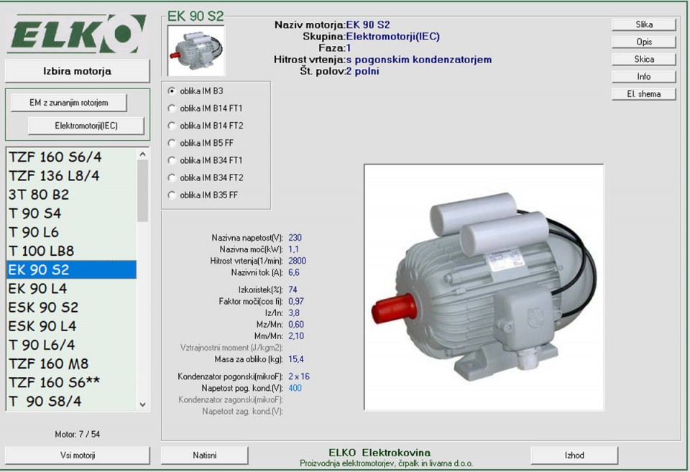690x472 pixels.
Task: Select motor T 90 S4 in list
Action: (x=71, y=214)
